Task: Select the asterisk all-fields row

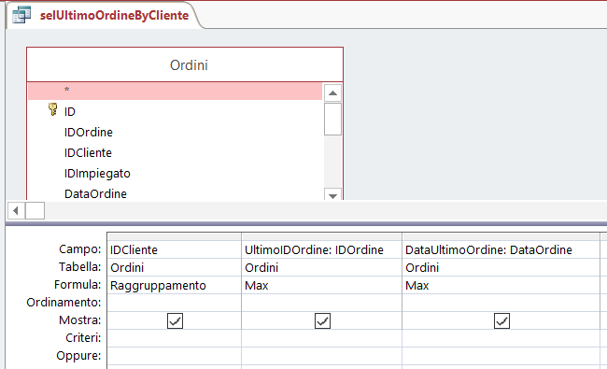Action: click(175, 91)
